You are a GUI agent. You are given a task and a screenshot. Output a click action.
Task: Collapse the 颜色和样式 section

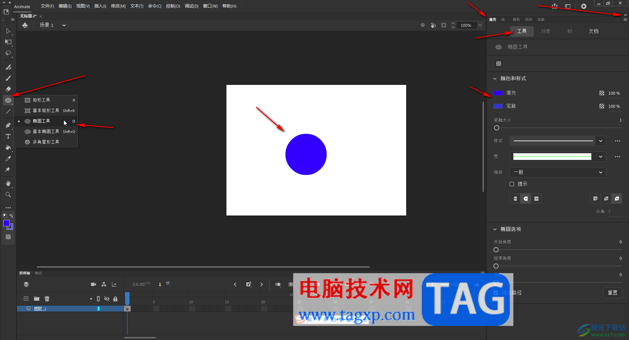coord(495,79)
